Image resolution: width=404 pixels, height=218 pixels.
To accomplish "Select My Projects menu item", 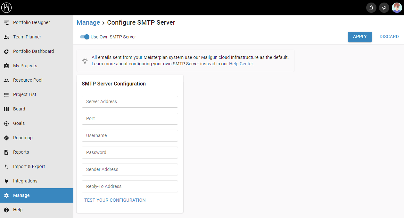I will 37,66.
